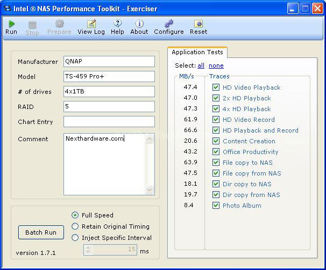Click the 'all' select link
The image size is (326, 270).
coord(201,65)
